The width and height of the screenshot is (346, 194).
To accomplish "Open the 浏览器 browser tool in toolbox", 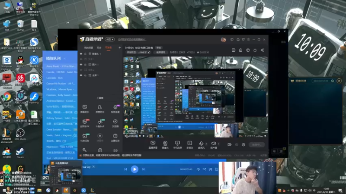I will (115, 123).
